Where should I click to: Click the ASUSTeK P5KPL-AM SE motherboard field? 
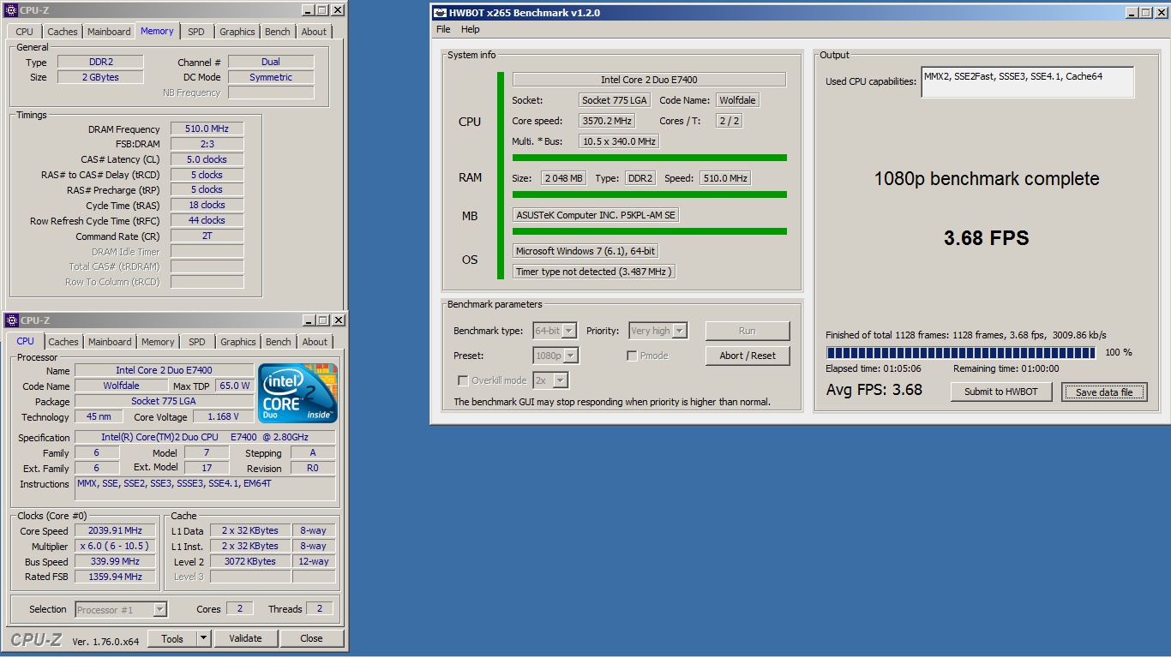point(596,215)
